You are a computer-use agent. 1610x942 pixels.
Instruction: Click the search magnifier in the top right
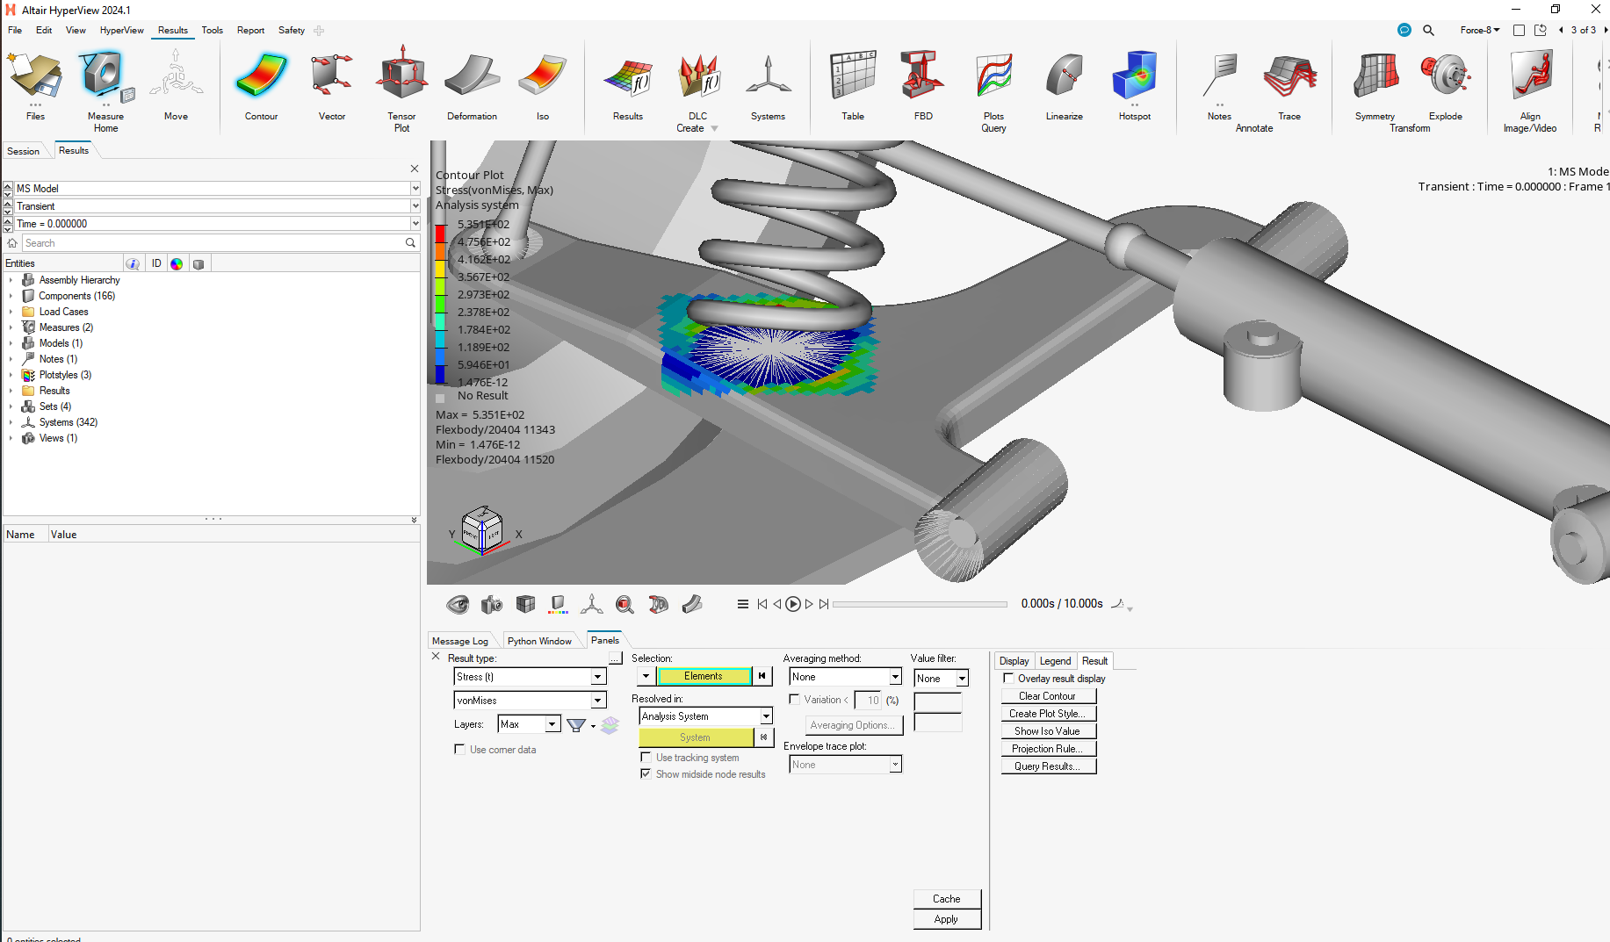tap(1429, 30)
